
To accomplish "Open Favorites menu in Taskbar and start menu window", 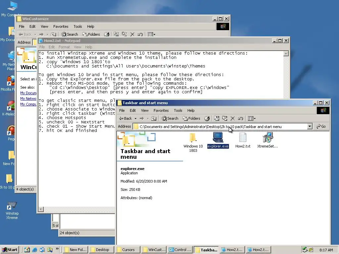I will coord(161,110).
